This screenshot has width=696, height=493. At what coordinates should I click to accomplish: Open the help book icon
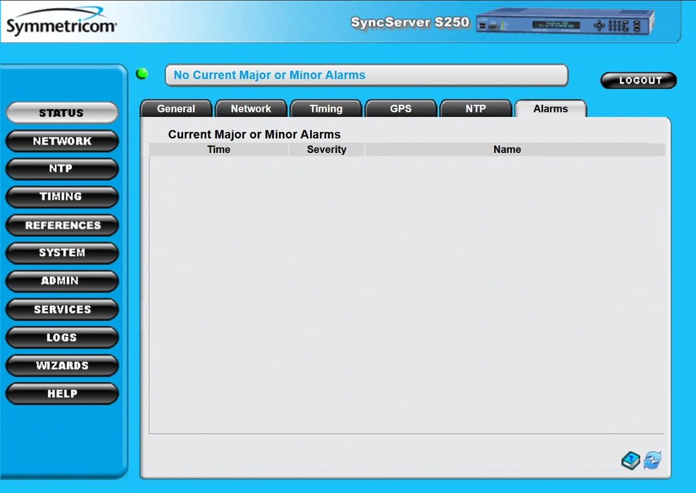point(630,460)
